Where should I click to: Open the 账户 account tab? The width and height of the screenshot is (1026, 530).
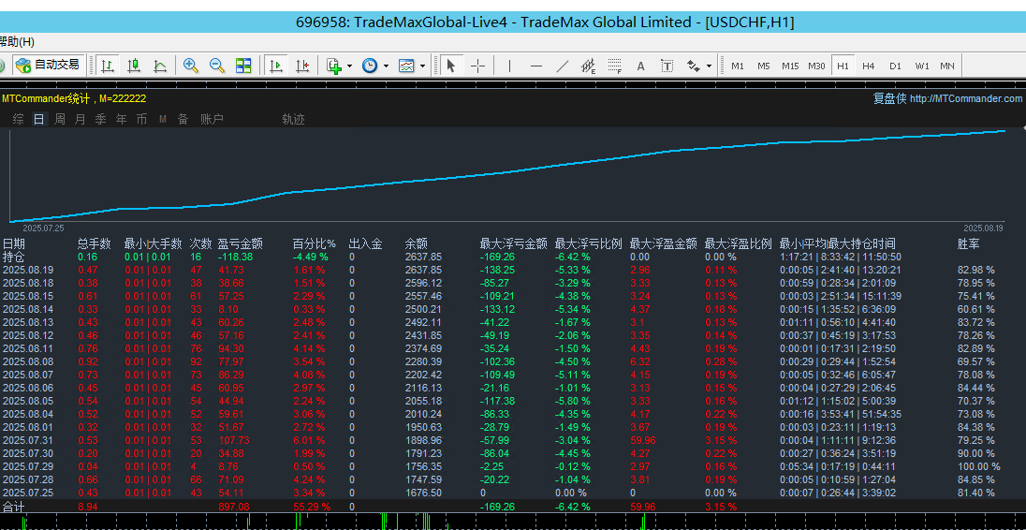(212, 119)
